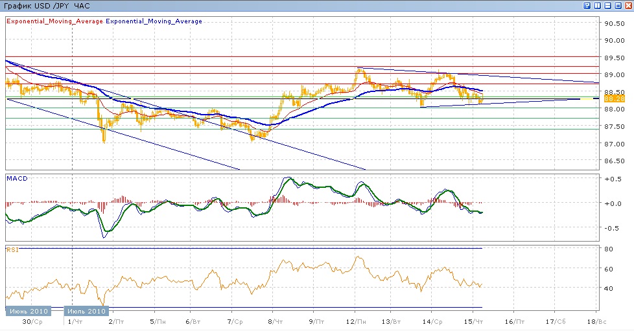Click the 89.00 price axis label

click(613, 74)
